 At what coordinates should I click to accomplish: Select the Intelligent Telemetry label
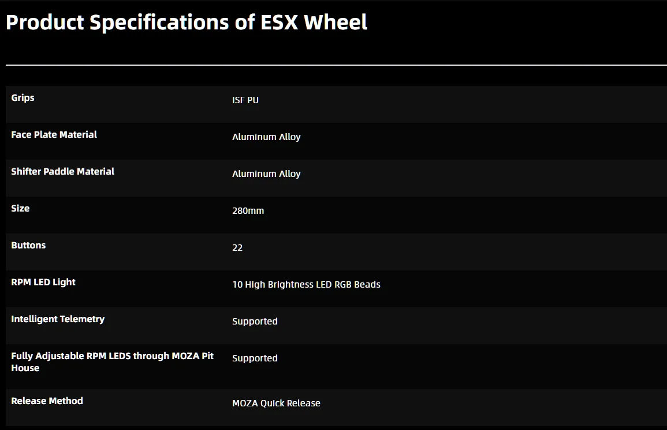pos(58,319)
